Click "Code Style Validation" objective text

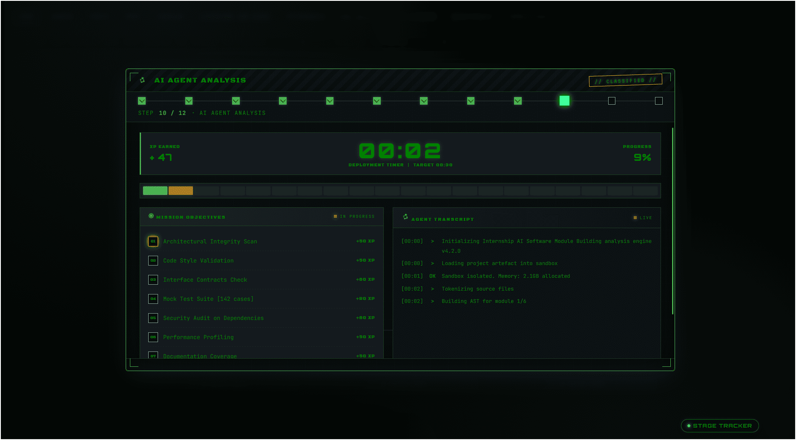198,260
